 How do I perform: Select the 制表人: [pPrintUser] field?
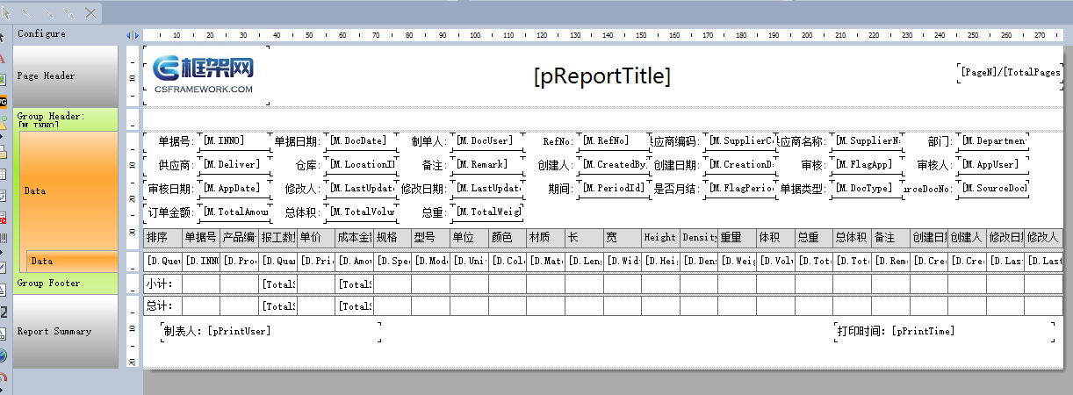coord(270,331)
